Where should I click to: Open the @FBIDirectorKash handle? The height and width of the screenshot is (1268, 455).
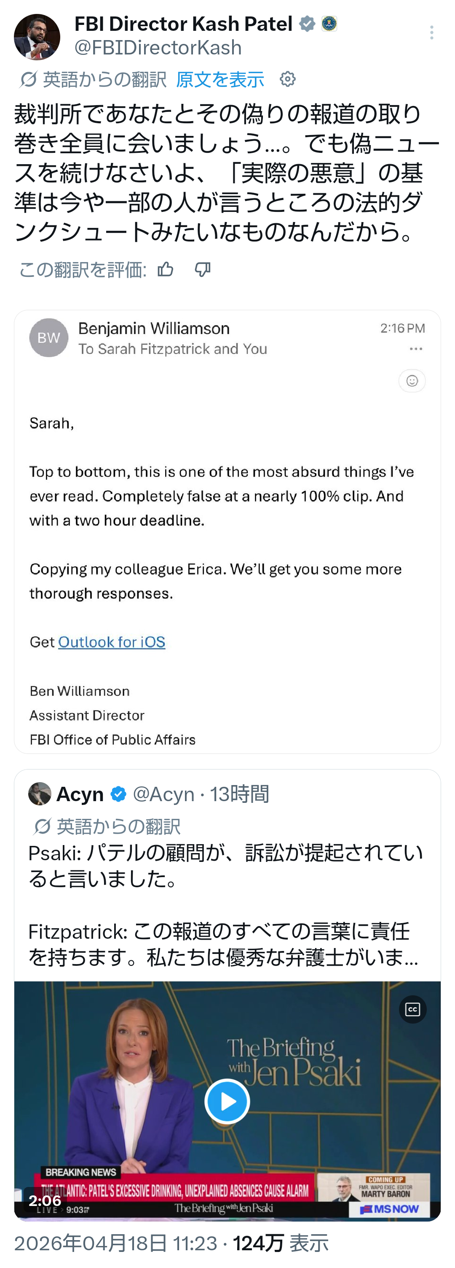click(x=158, y=48)
